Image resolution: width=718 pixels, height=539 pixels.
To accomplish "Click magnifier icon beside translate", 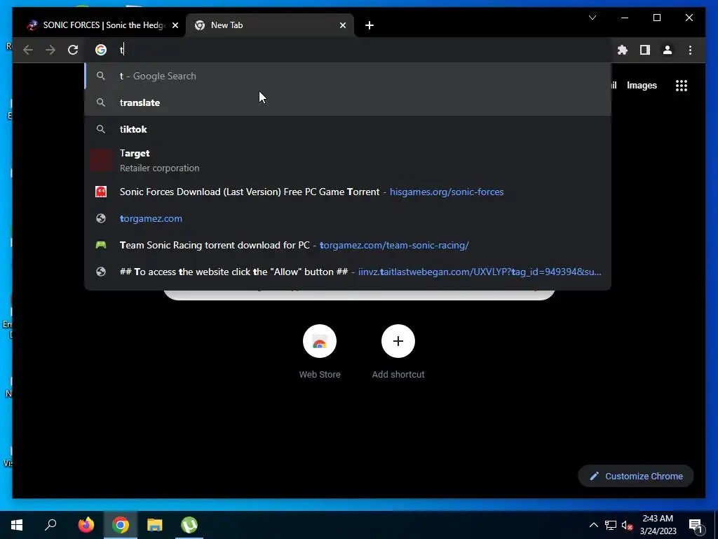I will (101, 102).
